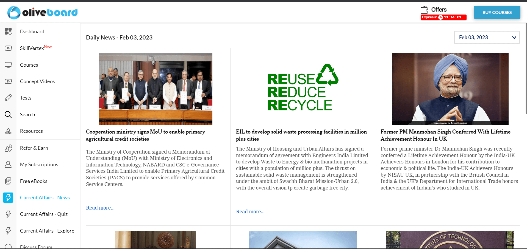
Task: Go to Refer & Earn
Action: (34, 148)
